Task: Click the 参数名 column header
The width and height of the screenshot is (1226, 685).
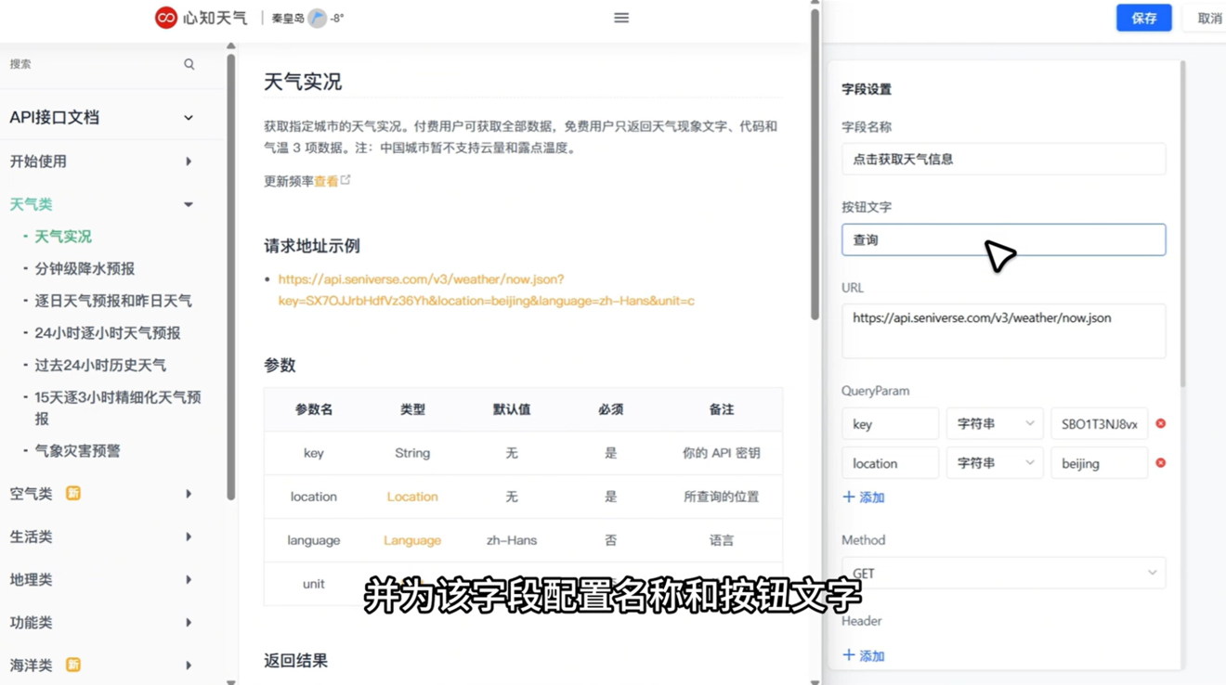Action: pos(314,409)
